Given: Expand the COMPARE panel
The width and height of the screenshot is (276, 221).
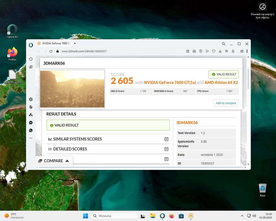Looking at the screenshot, I should [54, 161].
